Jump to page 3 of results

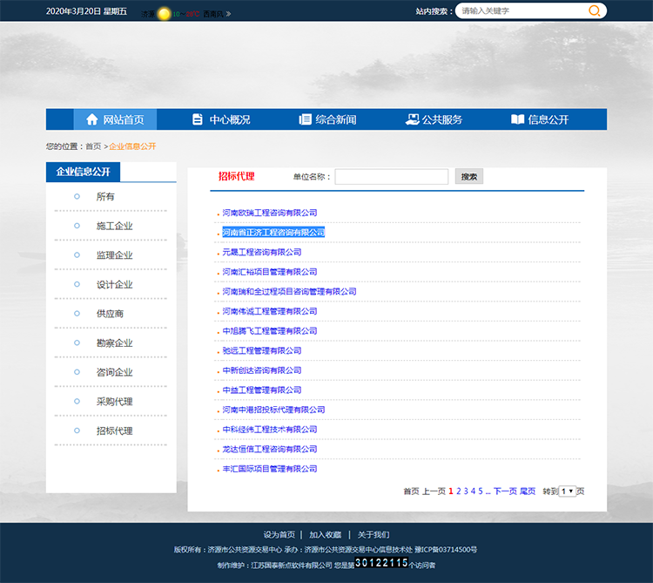(466, 491)
